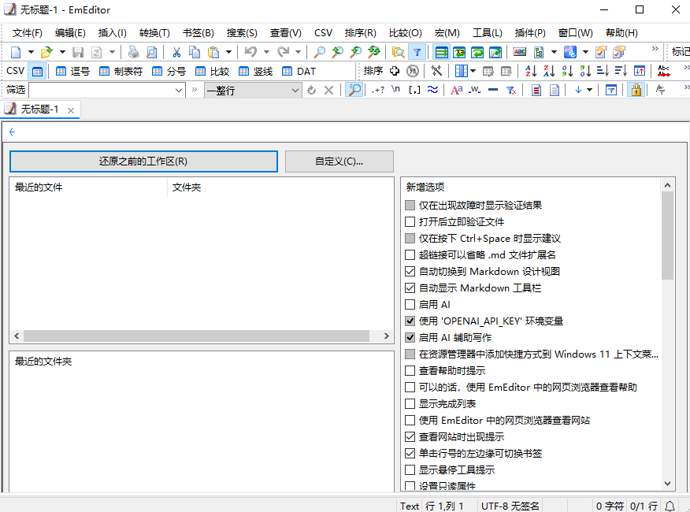Click the 还原之前的工作区(R) button
The image size is (690, 512).
[x=143, y=161]
